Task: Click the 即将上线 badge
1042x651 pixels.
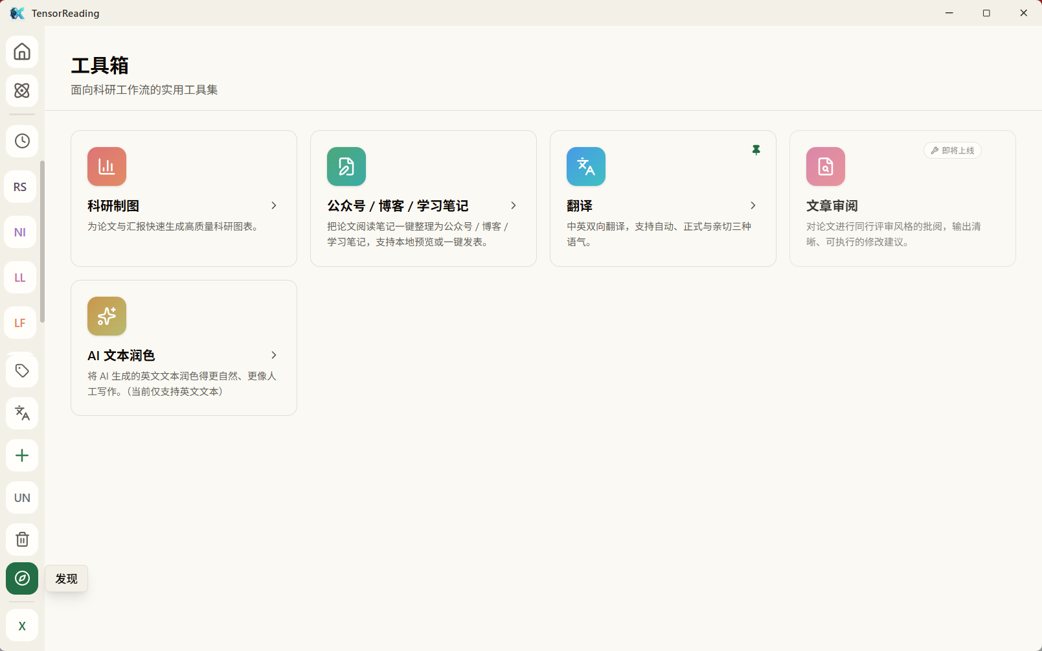Action: (x=953, y=150)
